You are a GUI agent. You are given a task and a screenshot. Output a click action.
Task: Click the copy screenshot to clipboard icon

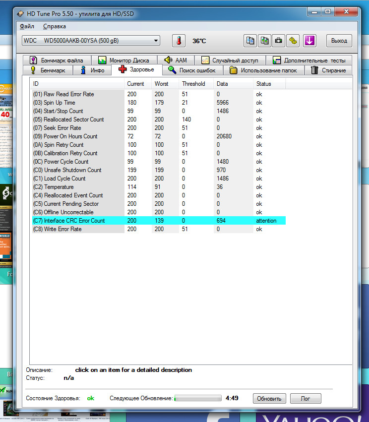coord(264,41)
